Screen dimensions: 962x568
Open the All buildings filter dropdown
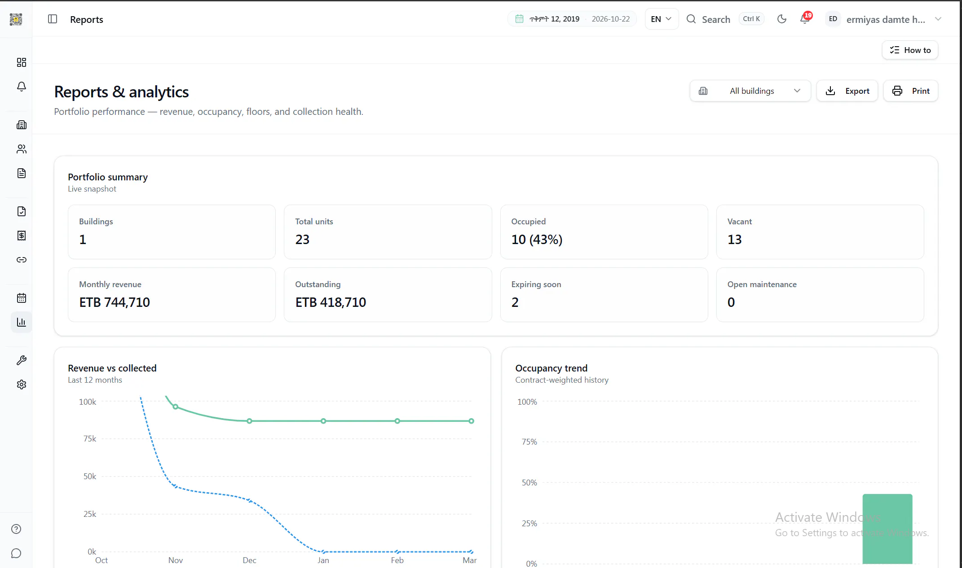click(750, 91)
